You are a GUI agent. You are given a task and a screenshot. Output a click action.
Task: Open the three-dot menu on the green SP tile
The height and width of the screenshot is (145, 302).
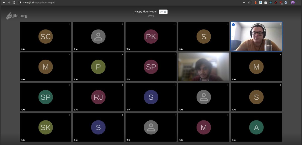[70, 85]
